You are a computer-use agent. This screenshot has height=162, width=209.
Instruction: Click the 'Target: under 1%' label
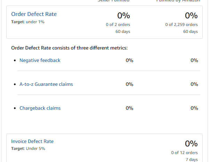[28, 22]
